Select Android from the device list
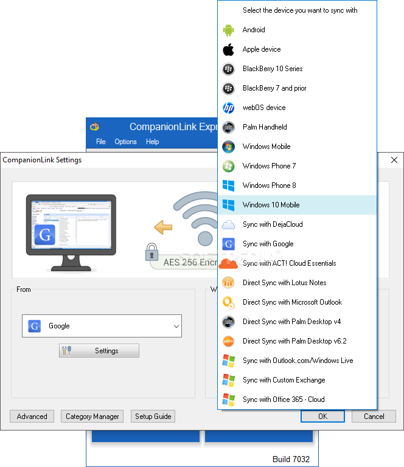Viewport: 404px width, 467px height. [298, 30]
